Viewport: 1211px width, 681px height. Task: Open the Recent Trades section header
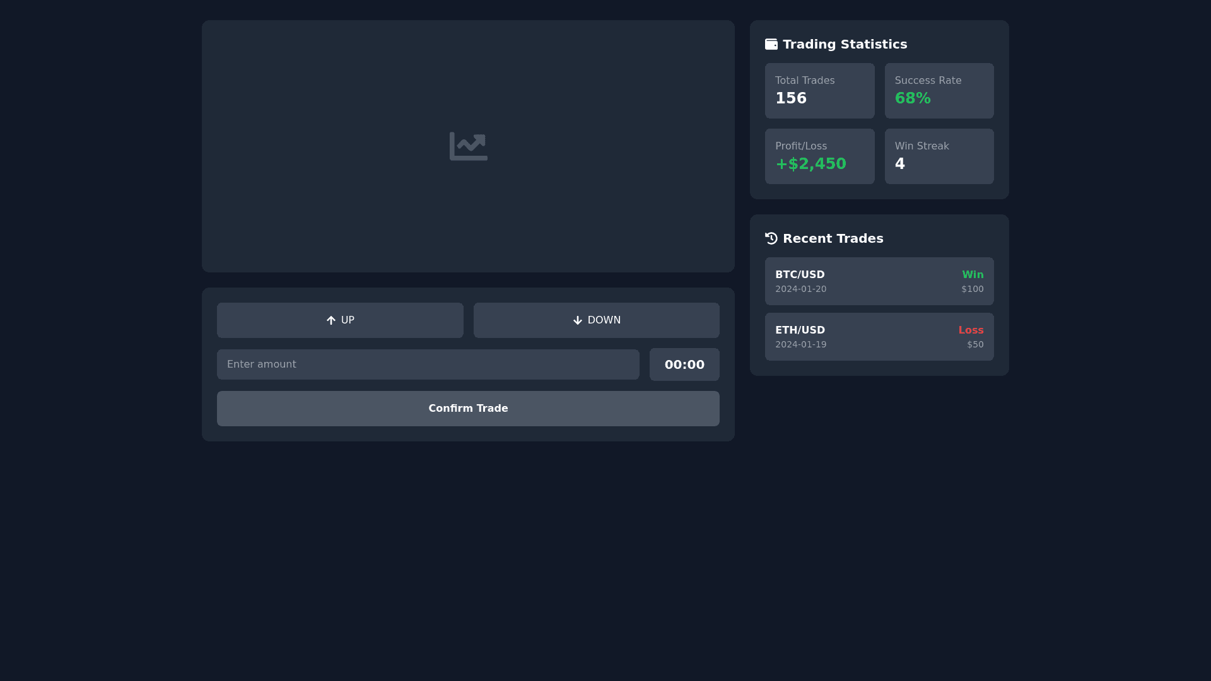click(833, 238)
